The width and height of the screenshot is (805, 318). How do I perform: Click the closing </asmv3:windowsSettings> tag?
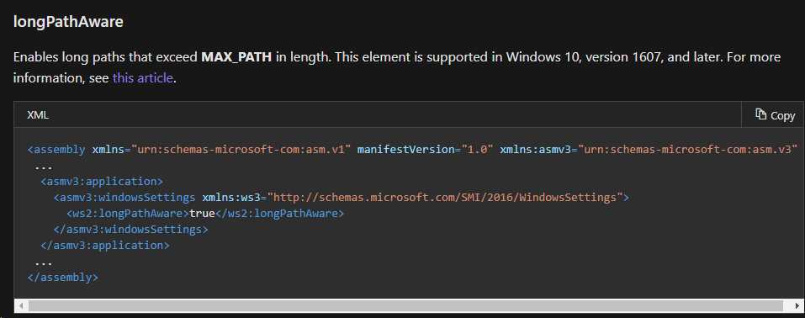click(x=131, y=229)
